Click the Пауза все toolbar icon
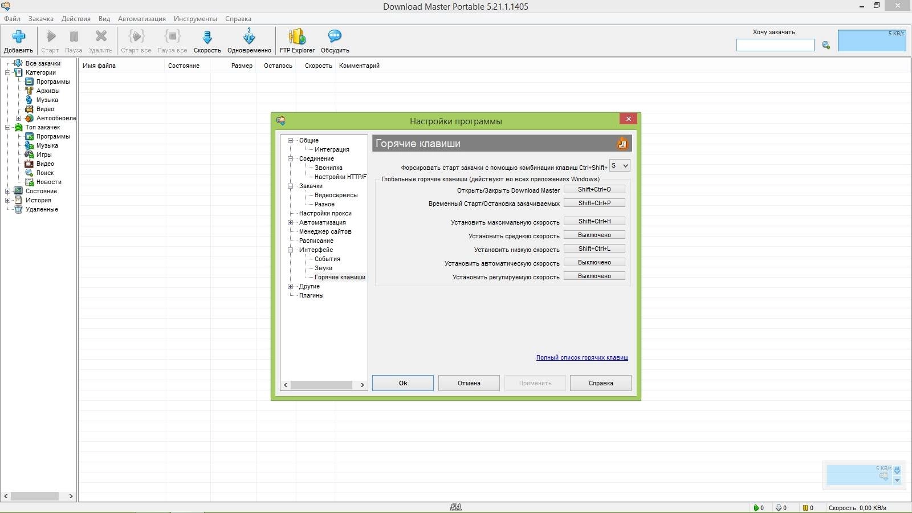This screenshot has height=513, width=912. click(172, 36)
